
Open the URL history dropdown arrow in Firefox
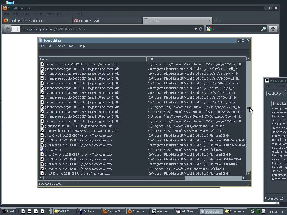(196, 29)
